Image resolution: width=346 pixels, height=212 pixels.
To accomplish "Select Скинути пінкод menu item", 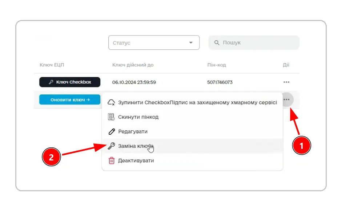I will point(138,117).
